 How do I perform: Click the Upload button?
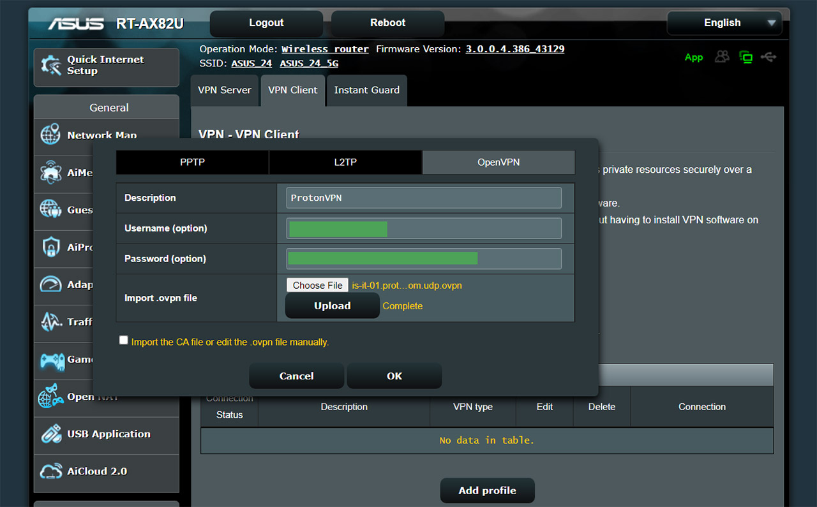(333, 305)
